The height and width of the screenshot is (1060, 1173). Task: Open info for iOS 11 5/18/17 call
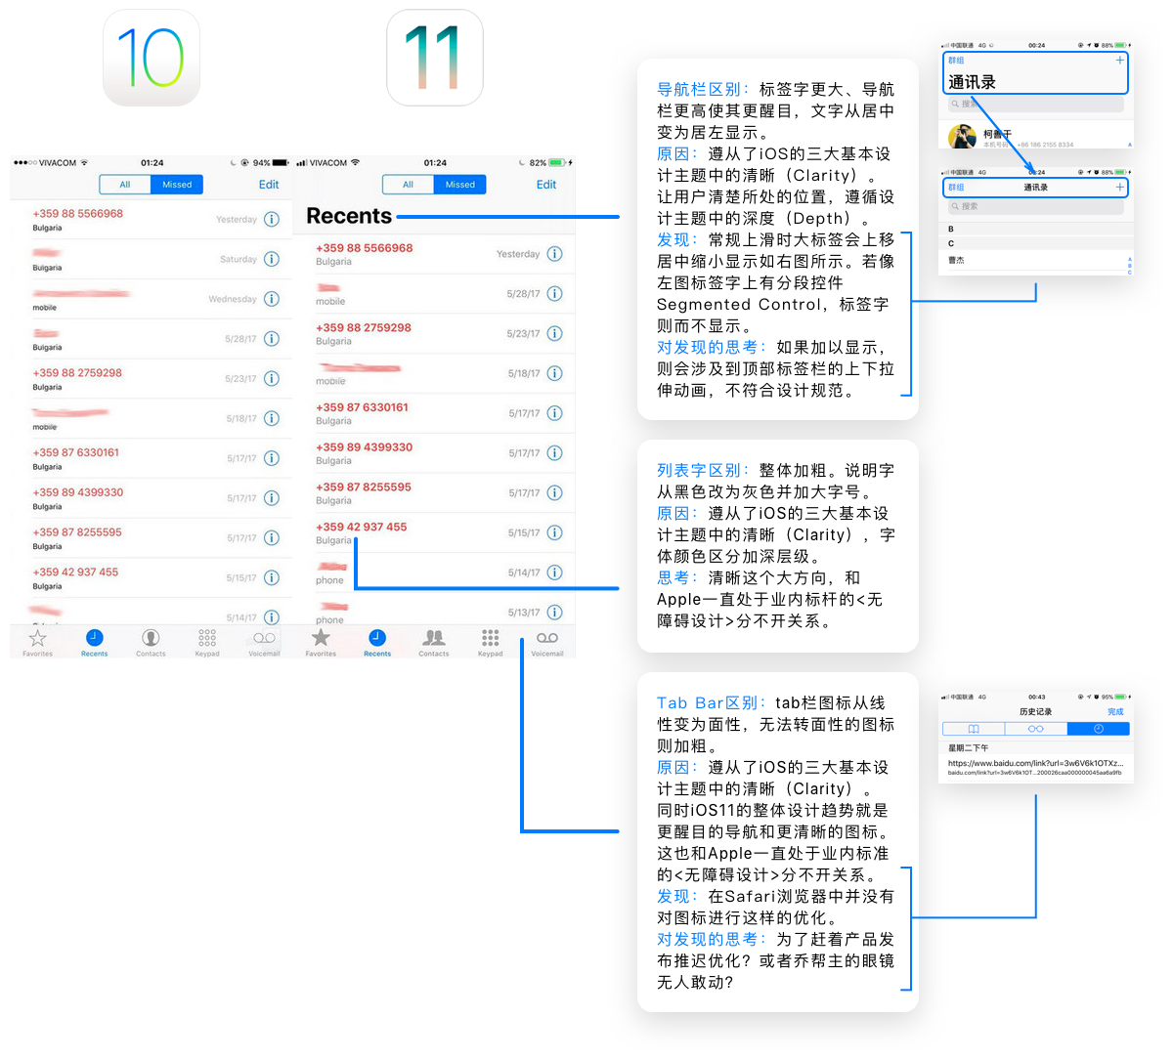[555, 373]
